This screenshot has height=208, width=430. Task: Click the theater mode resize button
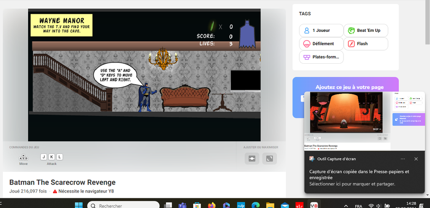(252, 159)
